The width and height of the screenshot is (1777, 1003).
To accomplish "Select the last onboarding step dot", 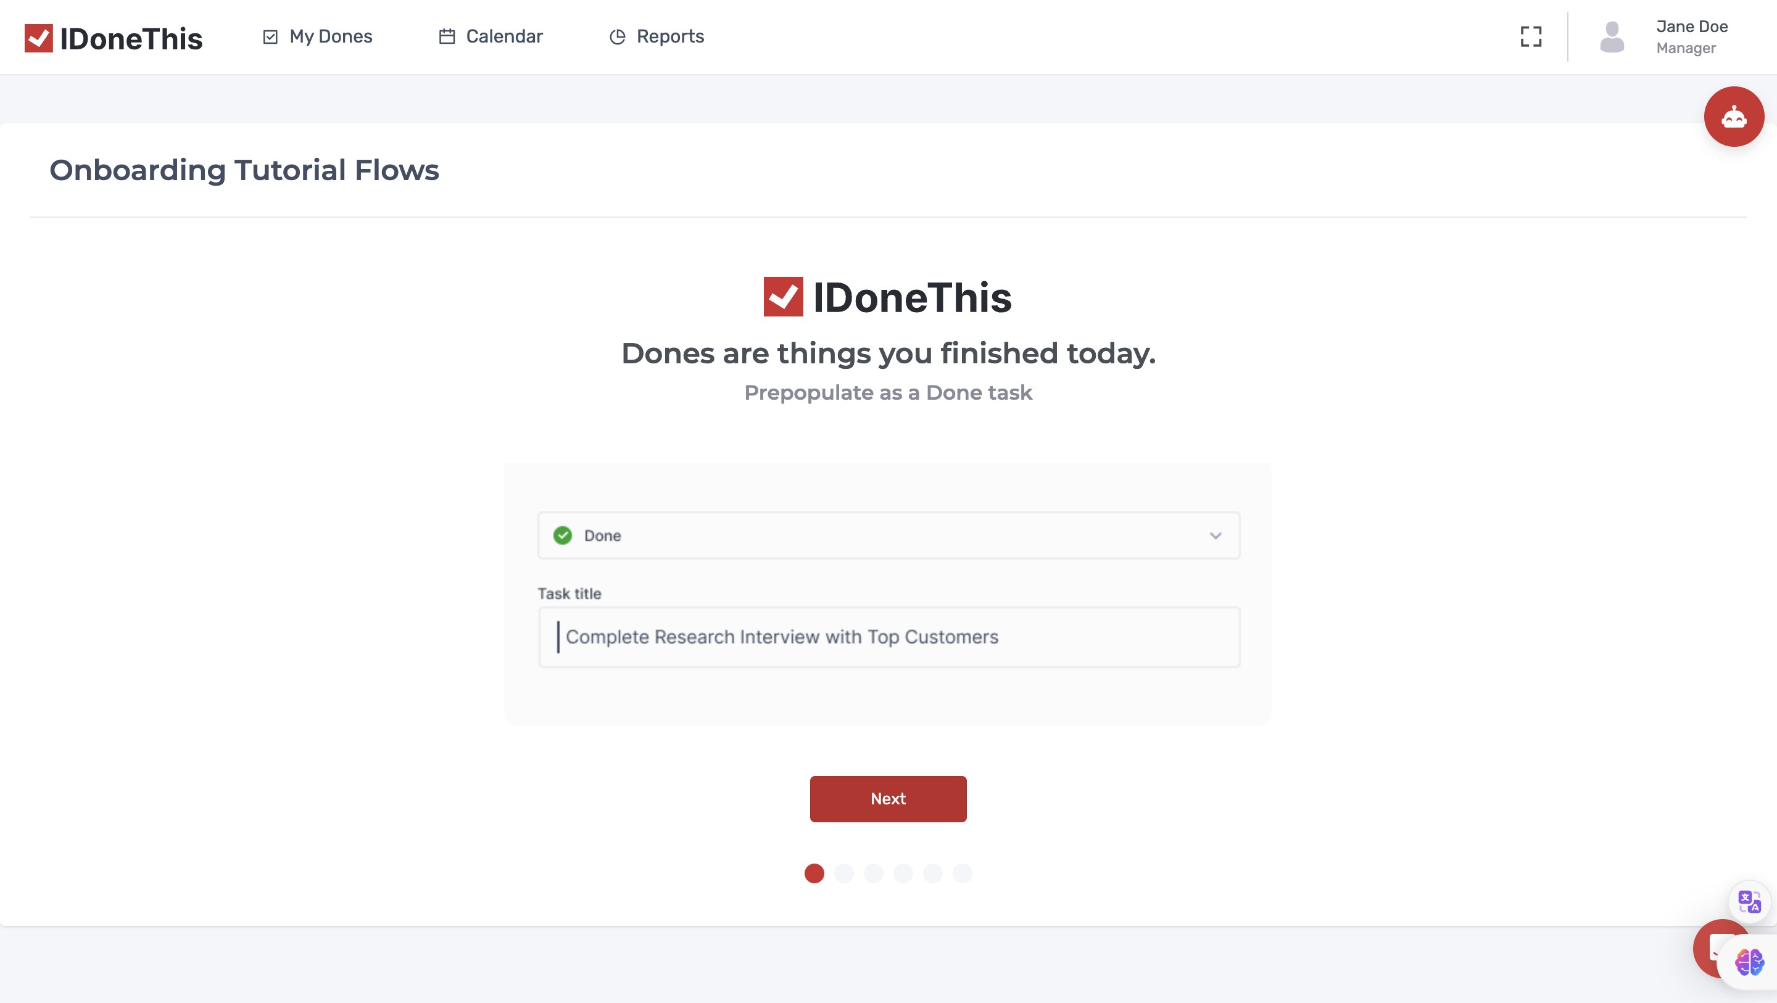I will [x=963, y=873].
